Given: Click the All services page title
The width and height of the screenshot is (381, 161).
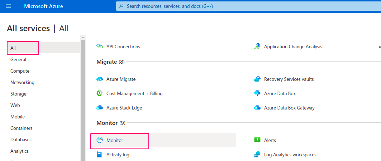Looking at the screenshot, I should click(x=38, y=28).
